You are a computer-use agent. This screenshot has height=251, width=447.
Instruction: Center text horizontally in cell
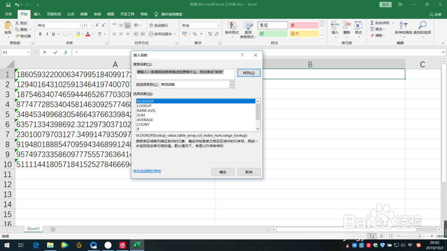(121, 34)
